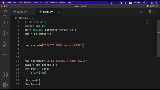Image resolution: width=160 pixels, height=90 pixels.
Task: Click the db.close() line
Action: click(x=32, y=84)
